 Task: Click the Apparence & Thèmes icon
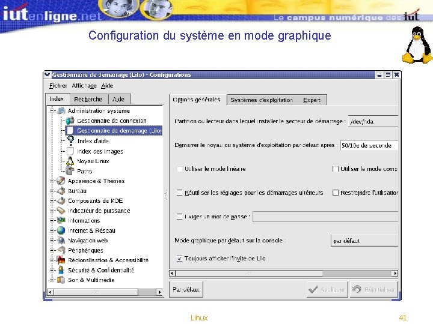pos(61,181)
